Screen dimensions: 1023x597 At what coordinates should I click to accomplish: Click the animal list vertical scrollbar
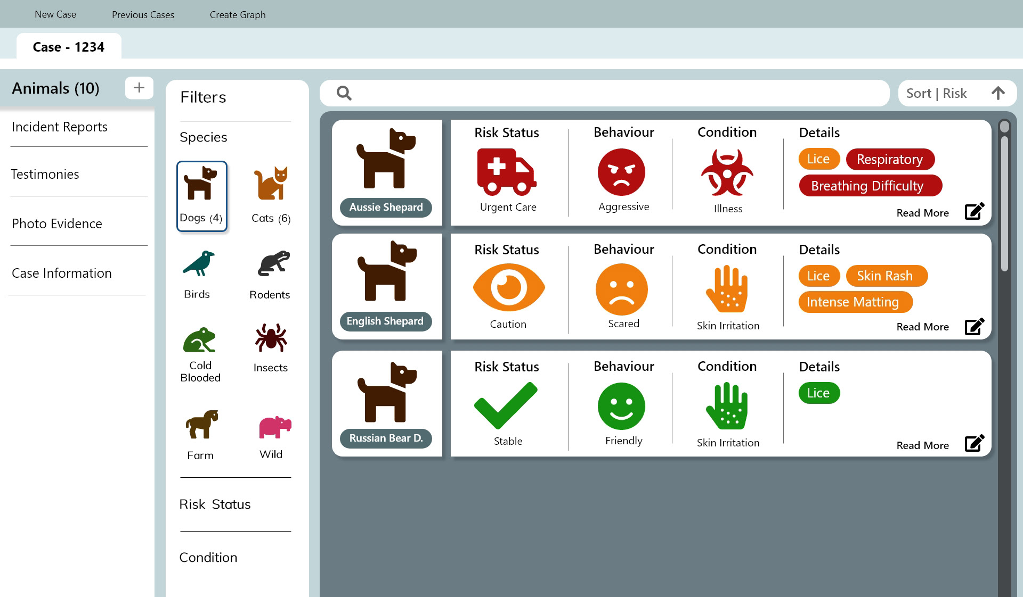click(x=1004, y=204)
